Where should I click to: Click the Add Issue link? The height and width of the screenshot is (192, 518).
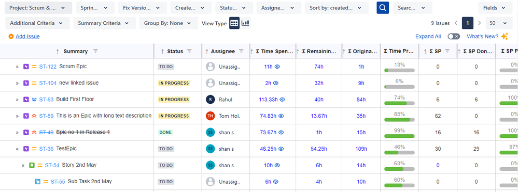(27, 37)
